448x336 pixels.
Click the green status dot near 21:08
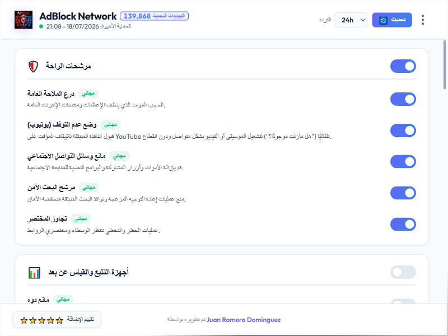(41, 26)
